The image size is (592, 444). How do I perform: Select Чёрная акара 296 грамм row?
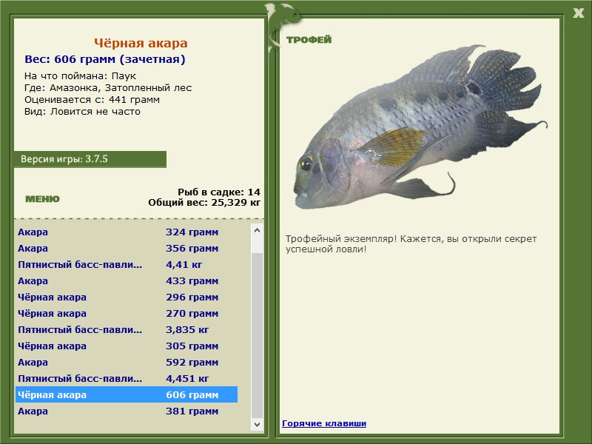[127, 297]
